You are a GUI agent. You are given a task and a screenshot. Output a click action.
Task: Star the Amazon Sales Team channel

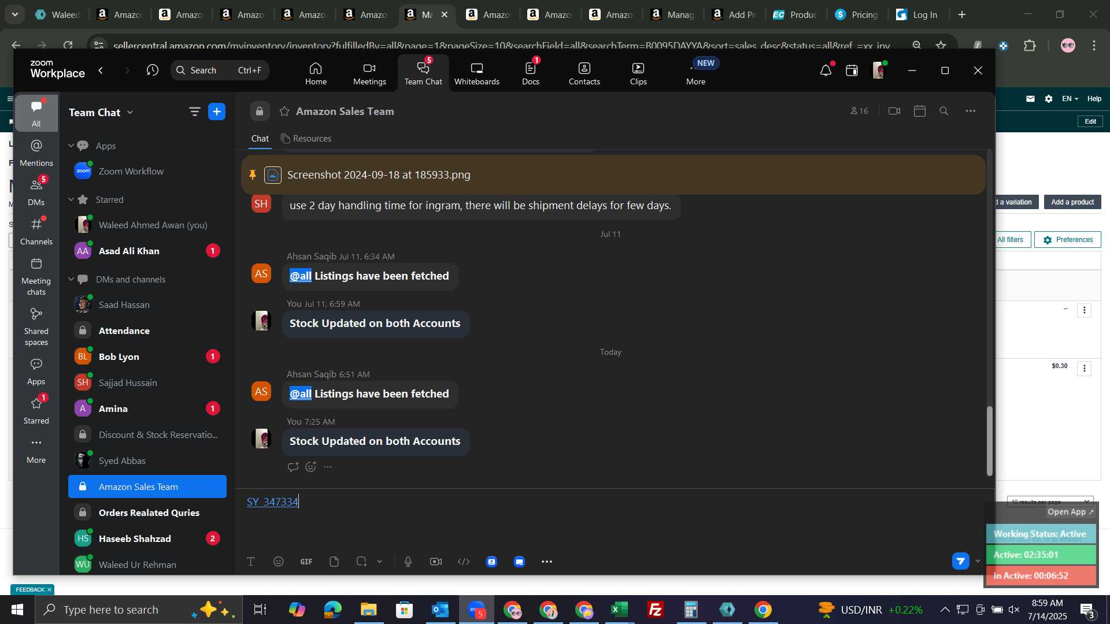[x=284, y=111]
